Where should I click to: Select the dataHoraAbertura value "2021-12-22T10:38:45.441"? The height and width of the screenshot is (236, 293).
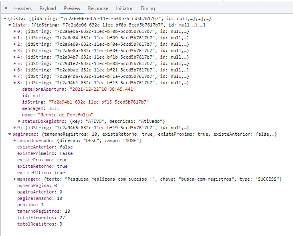point(103,89)
